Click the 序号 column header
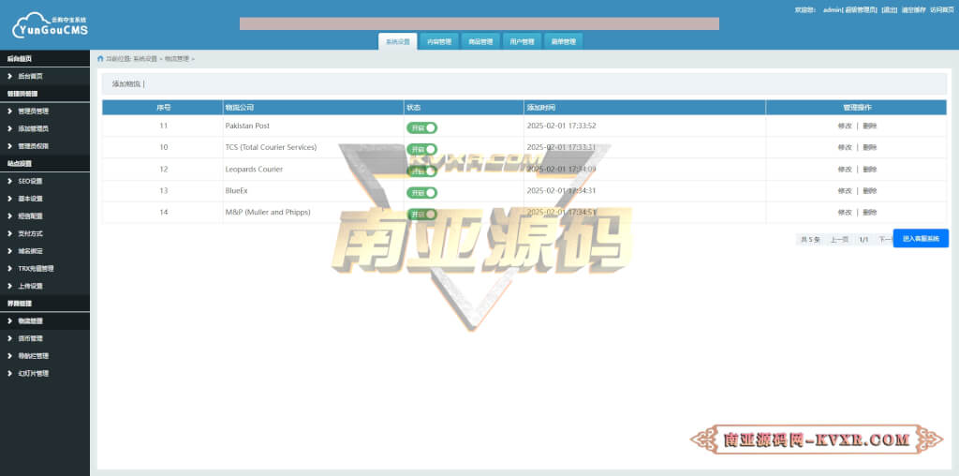Image resolution: width=959 pixels, height=476 pixels. click(x=163, y=108)
